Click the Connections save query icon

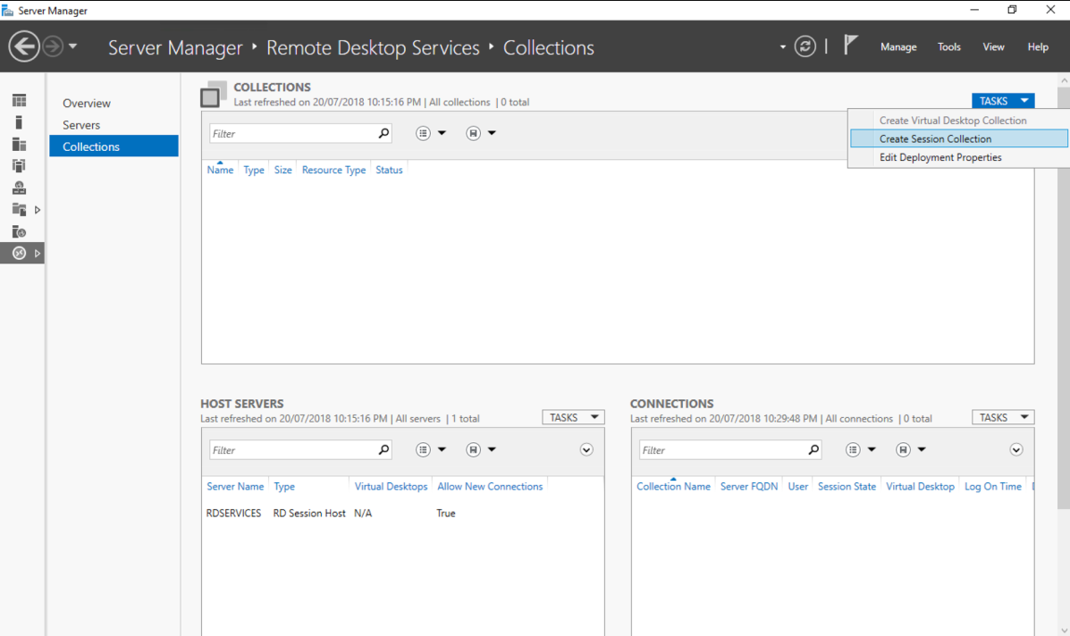pos(903,449)
